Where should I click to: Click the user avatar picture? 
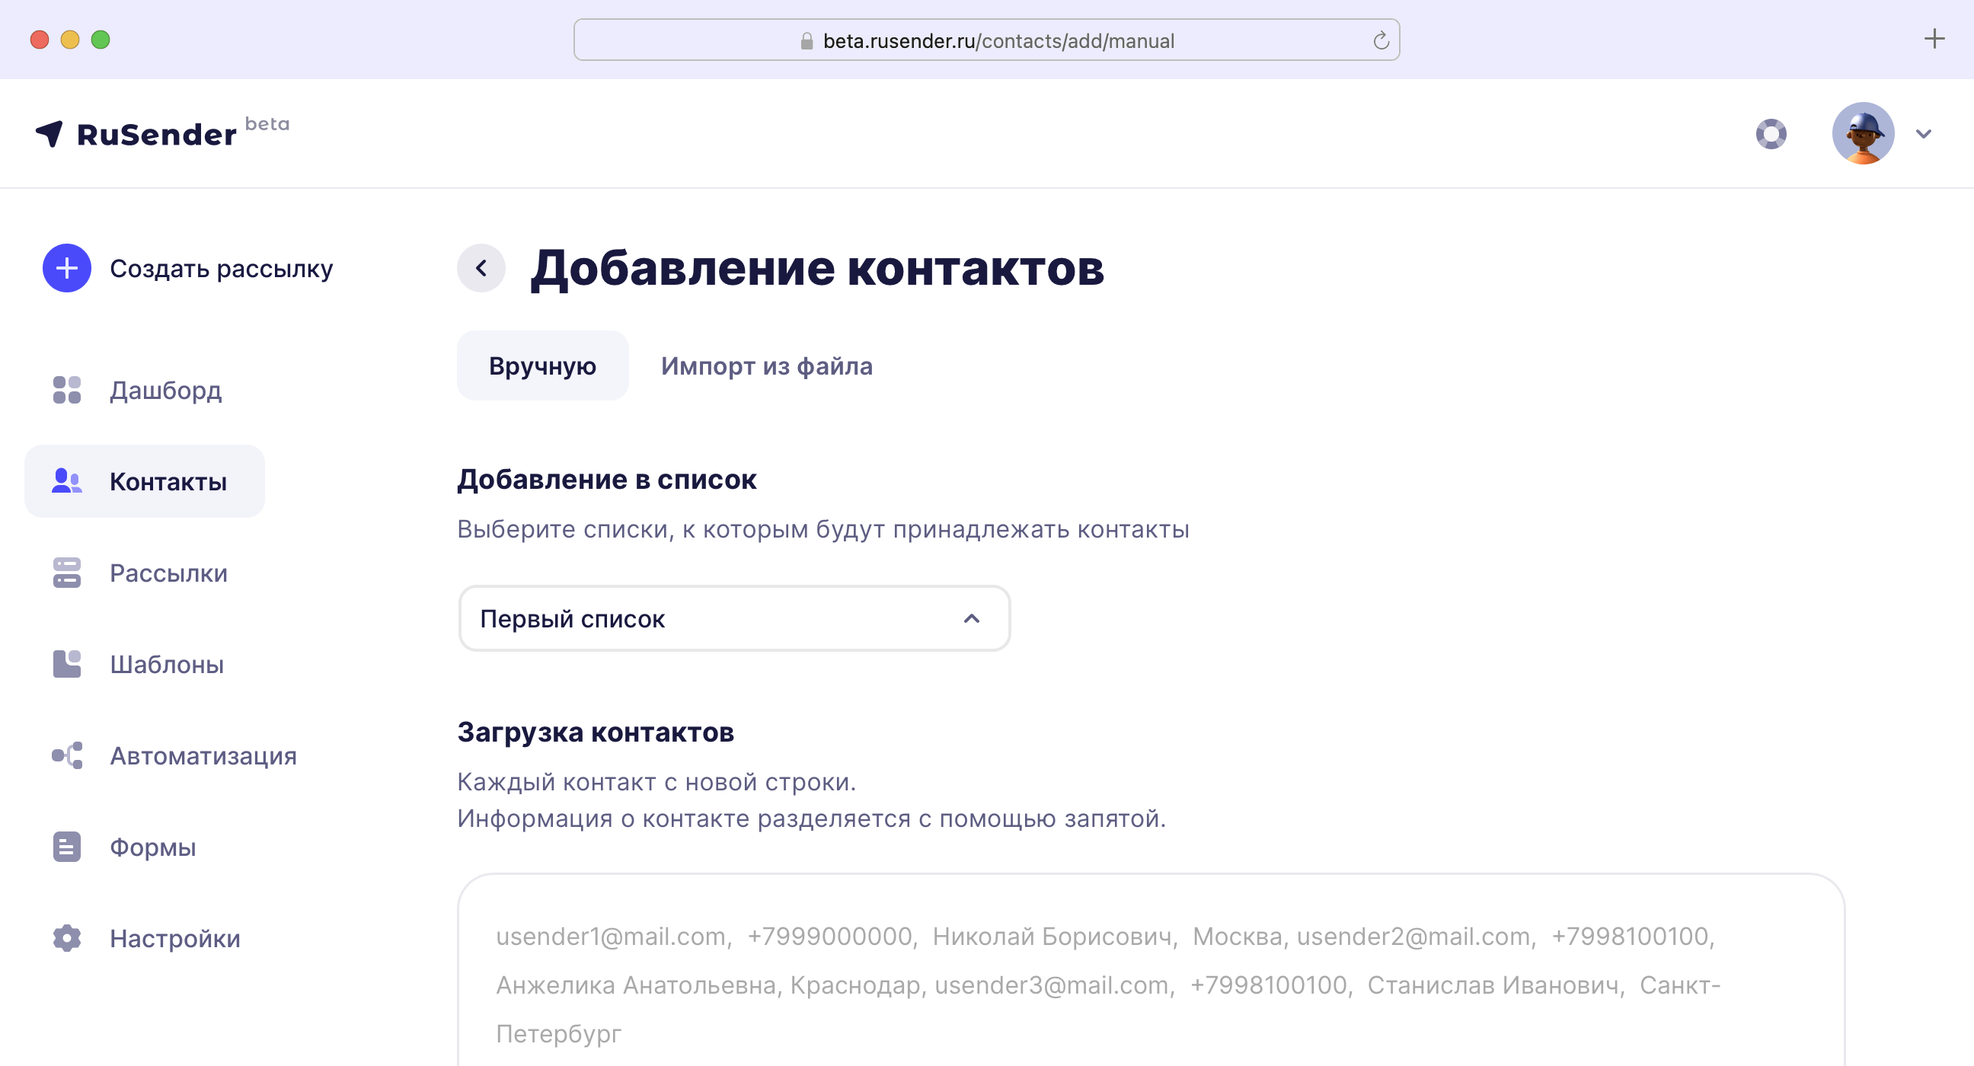click(x=1863, y=134)
